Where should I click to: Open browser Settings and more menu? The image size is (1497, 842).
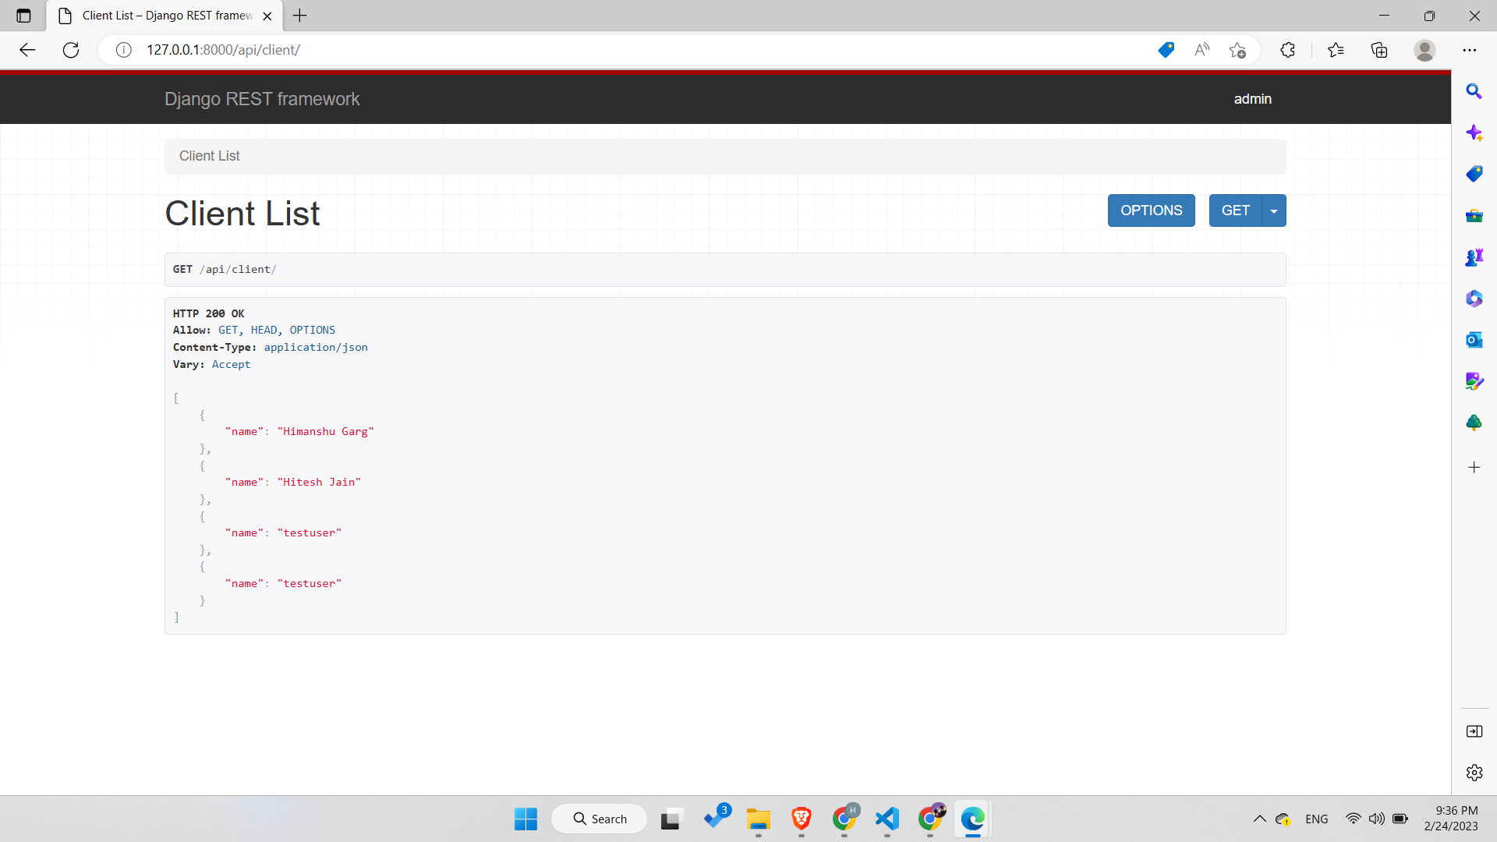tap(1469, 50)
